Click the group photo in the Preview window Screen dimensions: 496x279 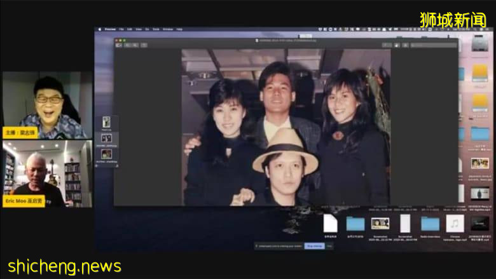(x=286, y=127)
